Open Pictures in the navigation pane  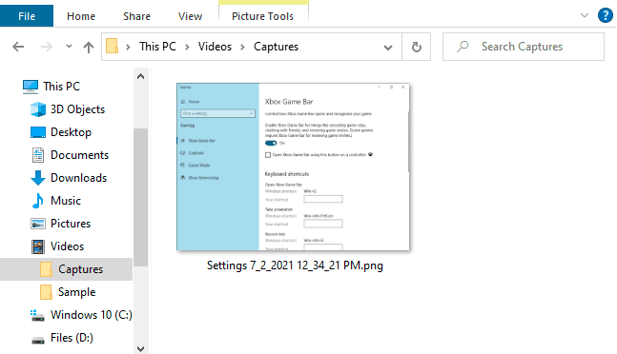(71, 224)
